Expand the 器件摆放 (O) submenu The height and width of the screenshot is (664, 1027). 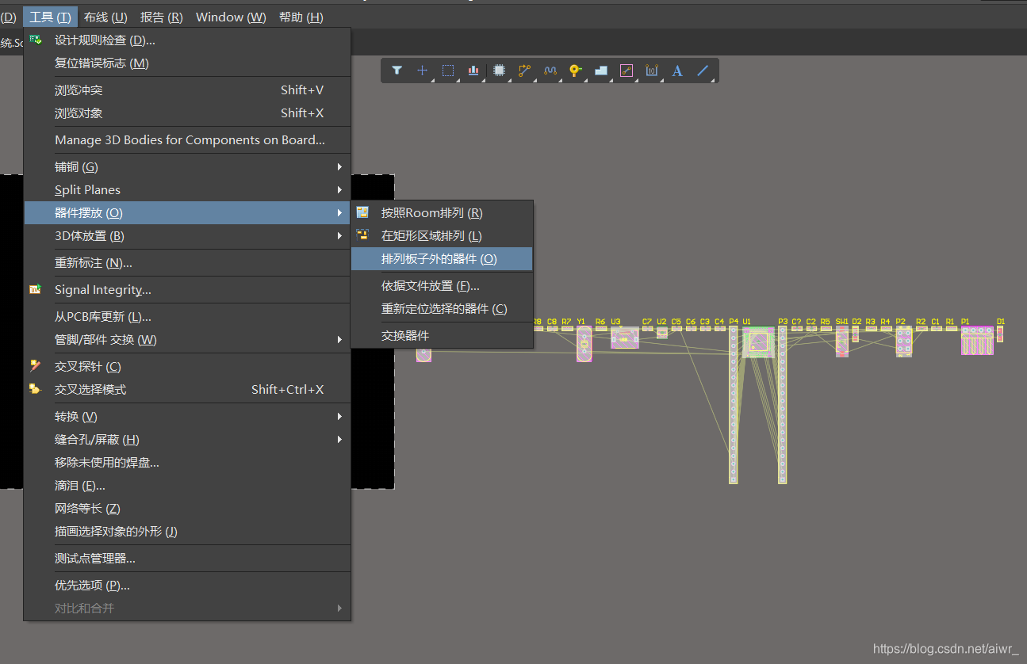click(x=187, y=212)
